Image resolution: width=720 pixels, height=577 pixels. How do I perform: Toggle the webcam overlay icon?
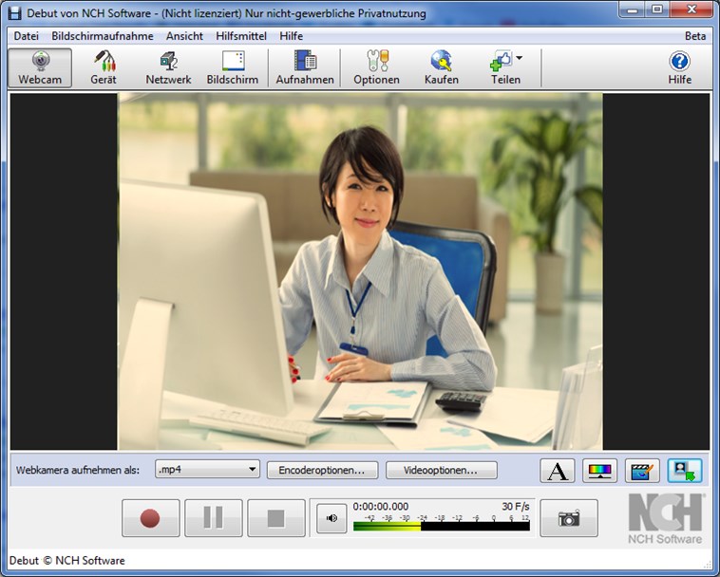[685, 471]
